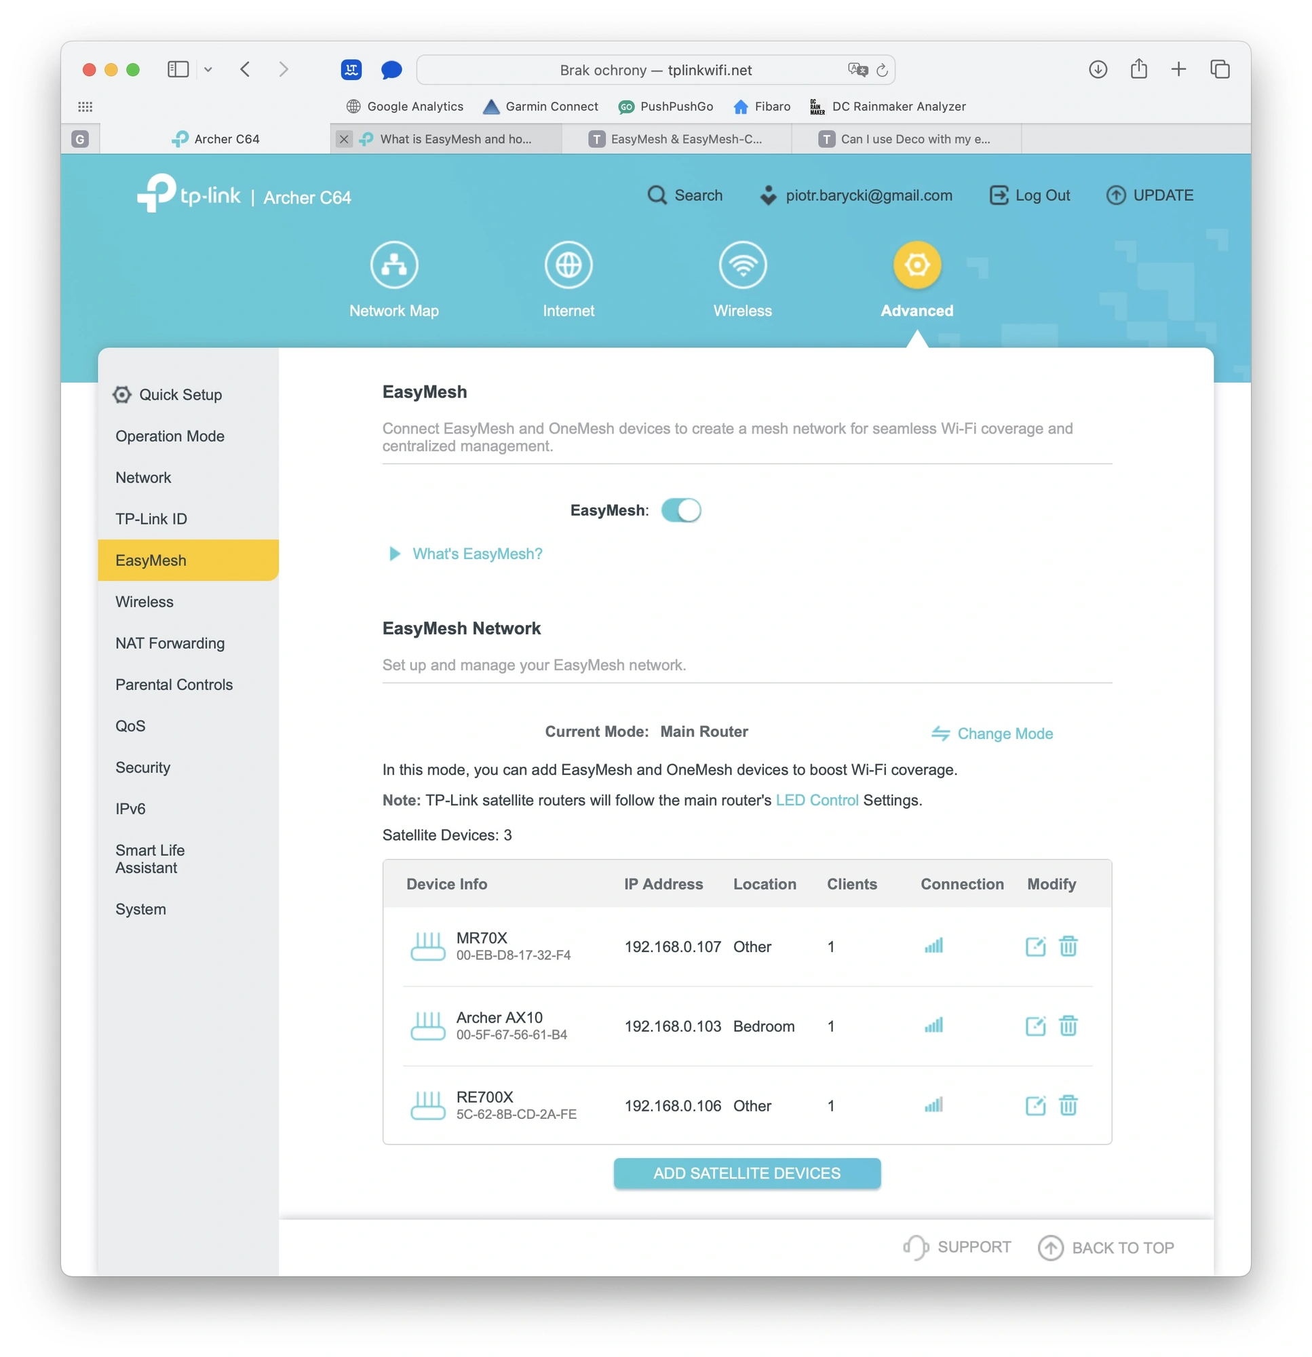
Task: Click the Change Mode link
Action: (x=991, y=733)
